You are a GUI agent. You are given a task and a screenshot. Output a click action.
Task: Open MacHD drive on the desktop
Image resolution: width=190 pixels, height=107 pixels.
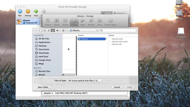pyautogui.click(x=179, y=4)
